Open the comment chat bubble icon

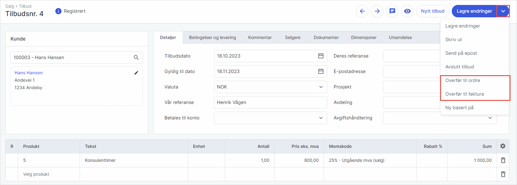392,11
